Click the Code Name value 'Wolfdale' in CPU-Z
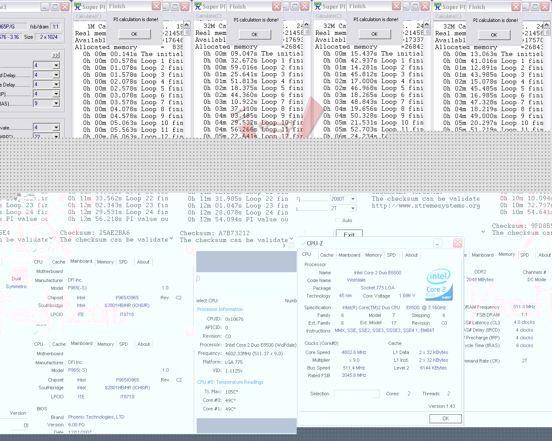552x441 pixels. click(356, 280)
